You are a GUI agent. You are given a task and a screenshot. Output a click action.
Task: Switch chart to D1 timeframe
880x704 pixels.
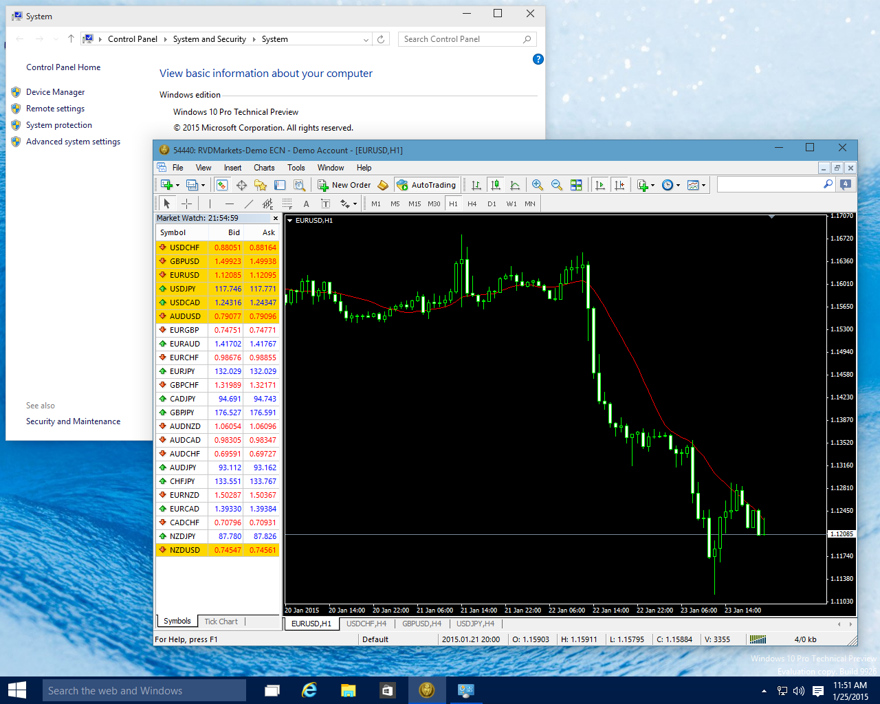coord(492,203)
